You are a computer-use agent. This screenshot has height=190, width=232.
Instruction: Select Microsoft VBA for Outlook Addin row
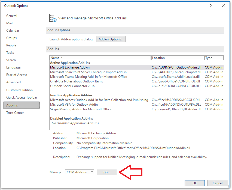(x=137, y=105)
